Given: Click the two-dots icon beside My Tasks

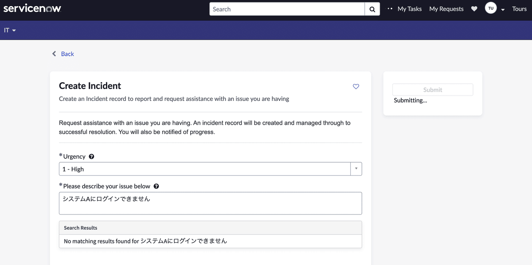Looking at the screenshot, I should tap(390, 9).
